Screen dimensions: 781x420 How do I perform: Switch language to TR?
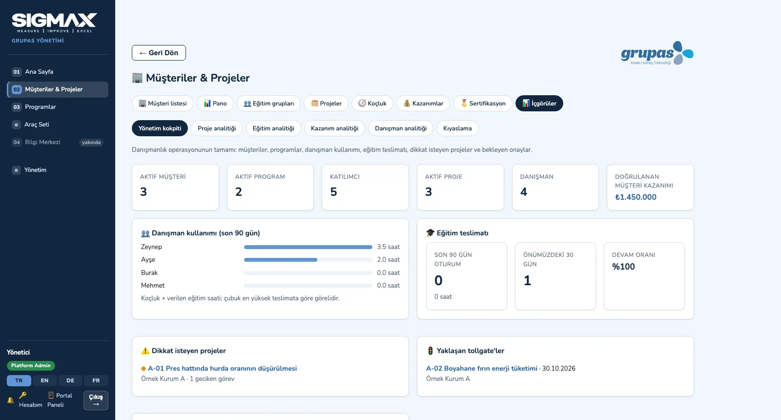[x=19, y=380]
